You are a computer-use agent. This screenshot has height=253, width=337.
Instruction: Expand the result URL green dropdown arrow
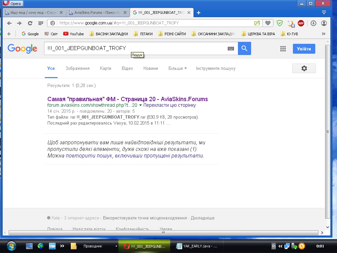point(140,105)
